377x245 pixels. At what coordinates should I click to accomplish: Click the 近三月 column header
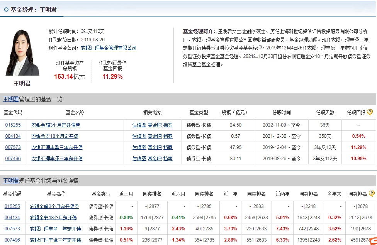126,194
